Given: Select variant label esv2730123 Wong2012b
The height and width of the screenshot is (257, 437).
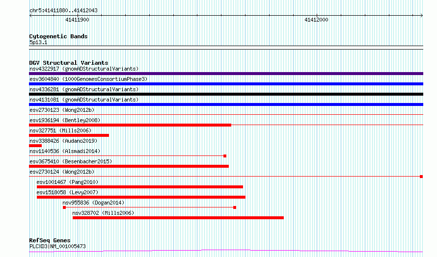Looking at the screenshot, I should tap(62, 110).
